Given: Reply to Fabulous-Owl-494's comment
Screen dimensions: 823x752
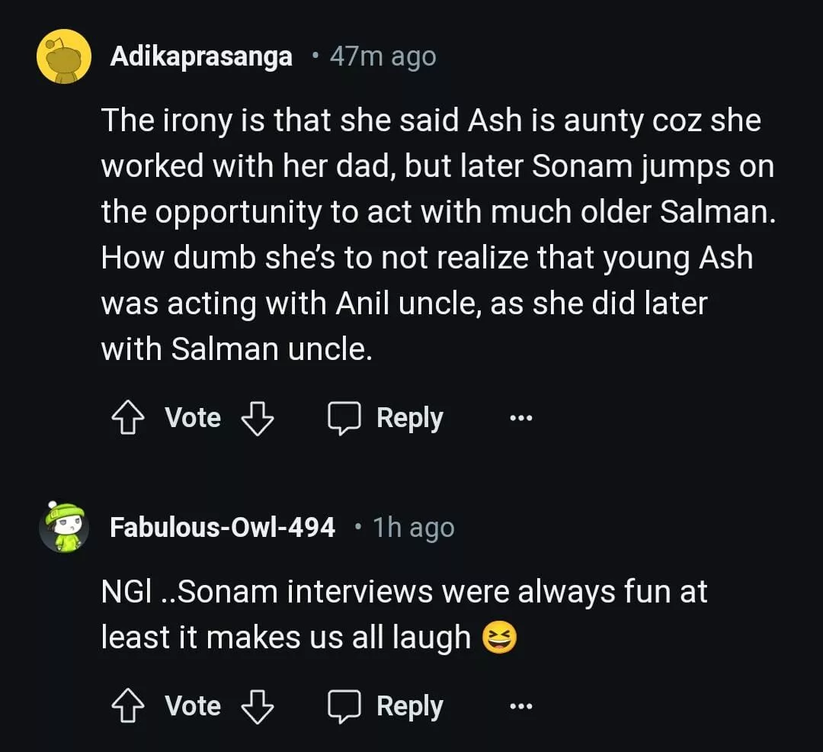Looking at the screenshot, I should pos(409,706).
